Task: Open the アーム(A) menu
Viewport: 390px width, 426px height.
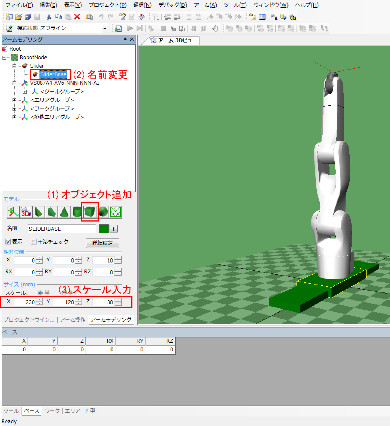Action: (205, 5)
